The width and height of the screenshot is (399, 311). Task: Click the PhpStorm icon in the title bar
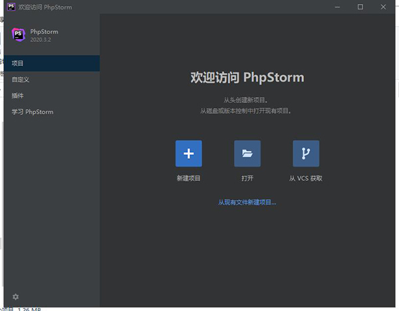pyautogui.click(x=11, y=7)
